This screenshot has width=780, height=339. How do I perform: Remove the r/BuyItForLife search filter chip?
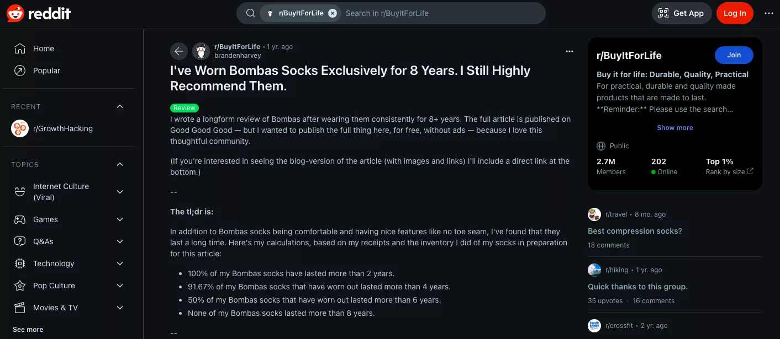(332, 13)
